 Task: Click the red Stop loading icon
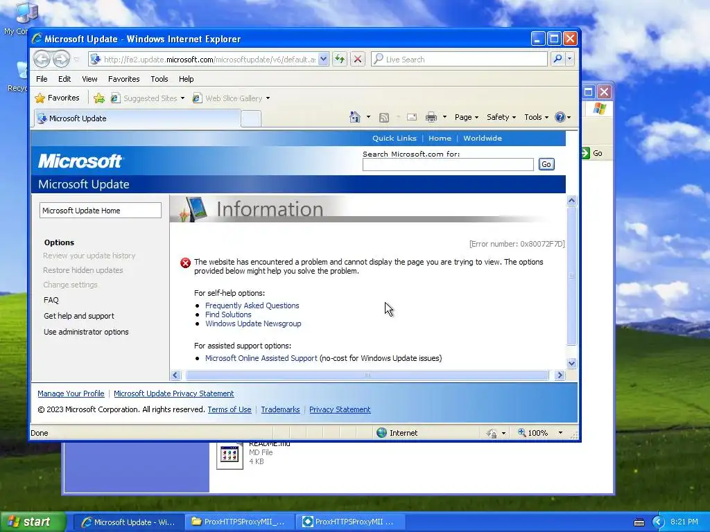pos(358,60)
